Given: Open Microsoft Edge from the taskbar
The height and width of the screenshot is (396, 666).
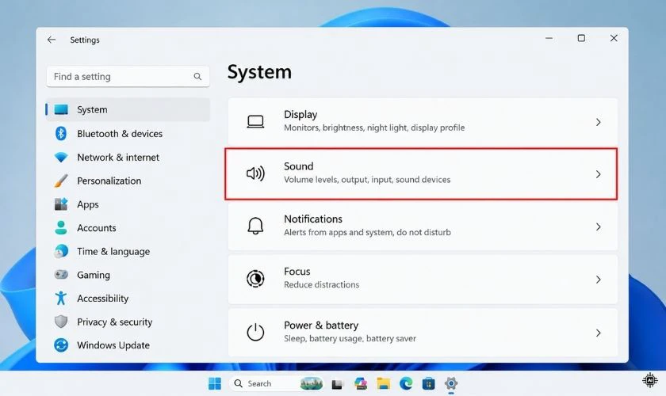Looking at the screenshot, I should pyautogui.click(x=406, y=383).
